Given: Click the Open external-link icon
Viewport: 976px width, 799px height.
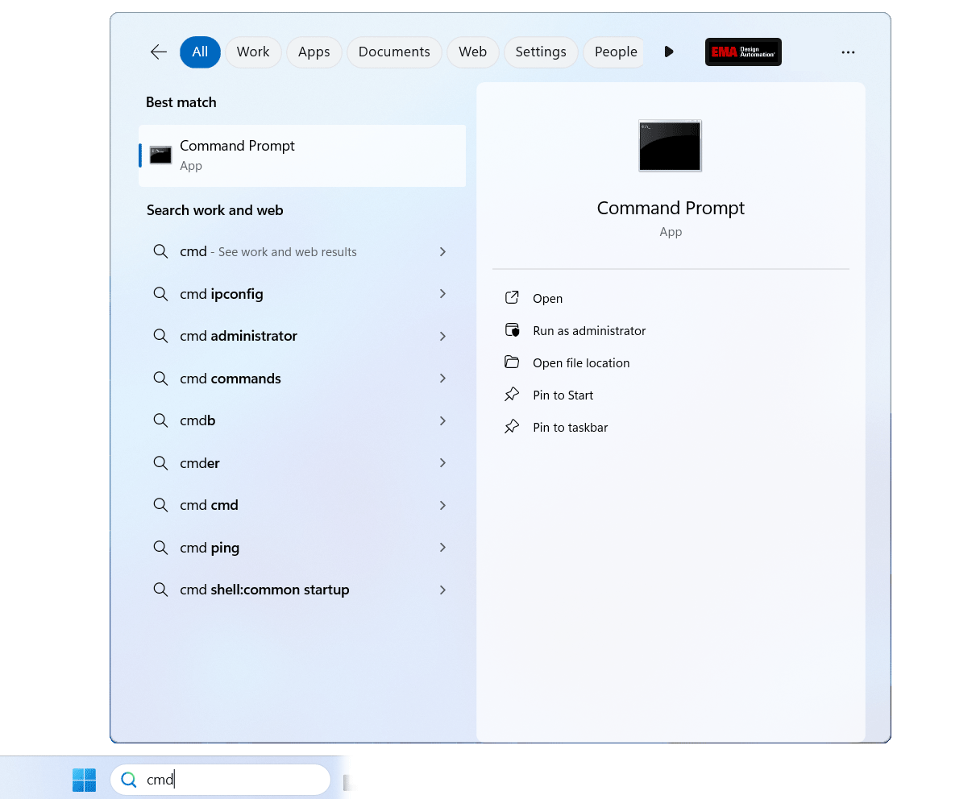Looking at the screenshot, I should click(512, 297).
